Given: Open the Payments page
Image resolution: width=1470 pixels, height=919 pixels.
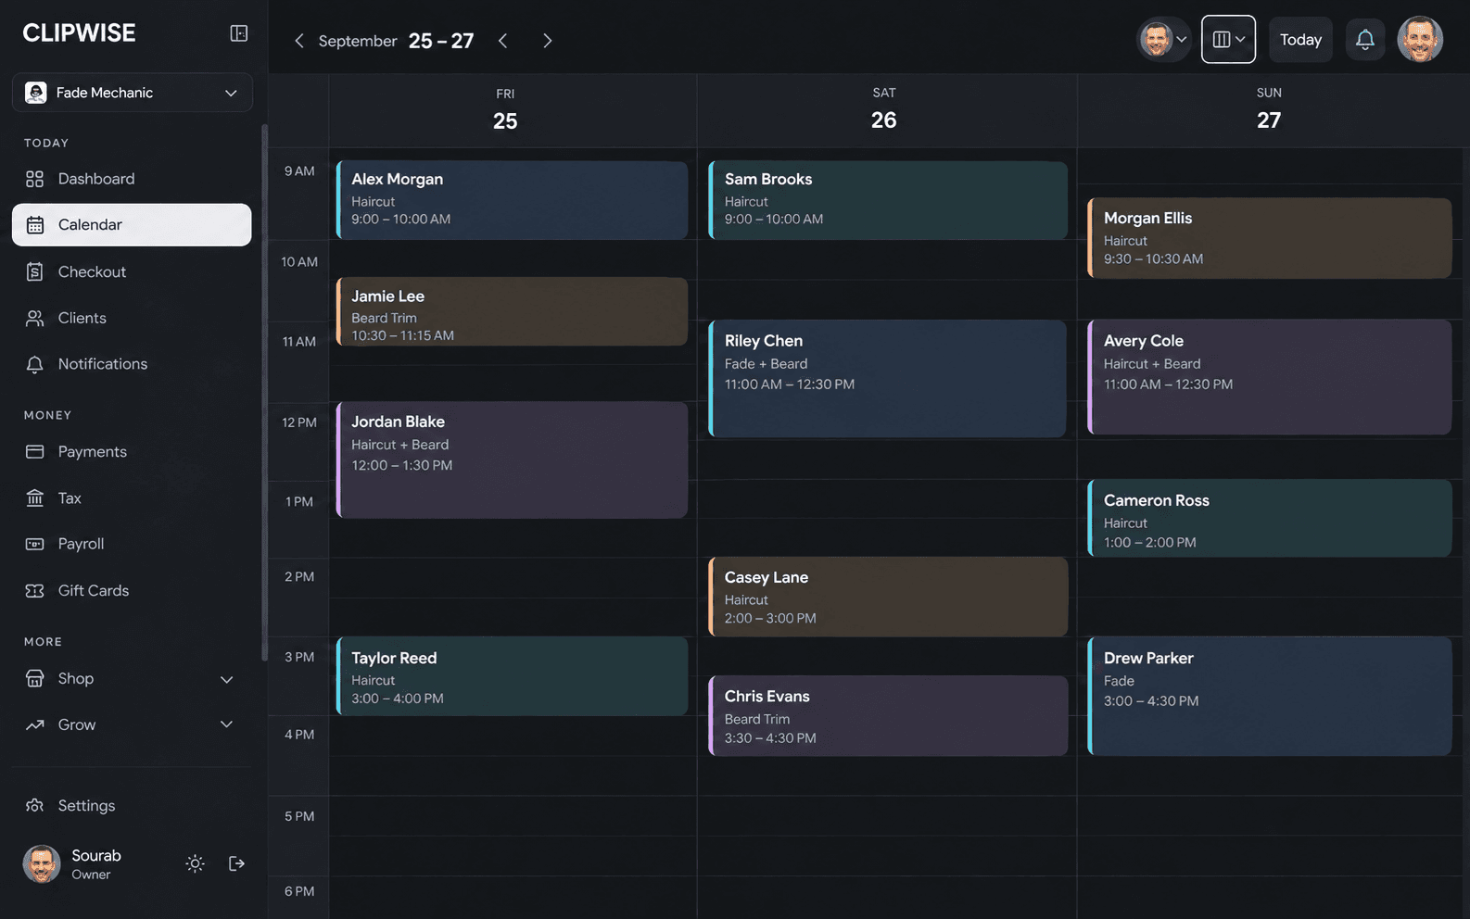Looking at the screenshot, I should [131, 451].
